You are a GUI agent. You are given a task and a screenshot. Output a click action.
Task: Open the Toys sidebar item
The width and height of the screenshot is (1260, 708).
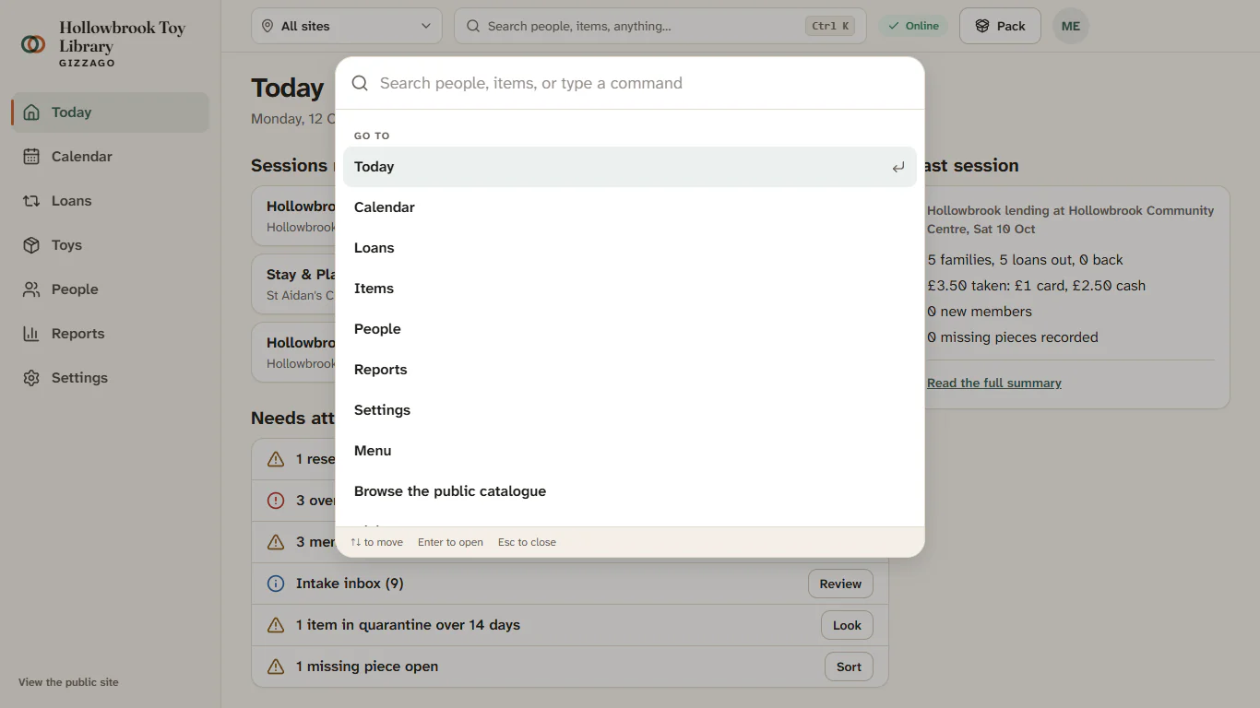(x=110, y=245)
